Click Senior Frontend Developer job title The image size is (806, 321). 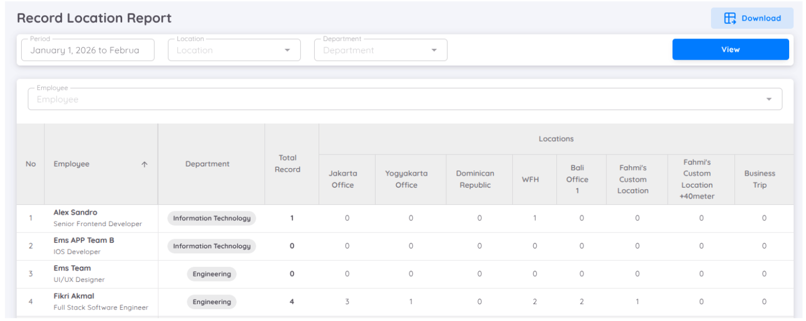click(98, 224)
